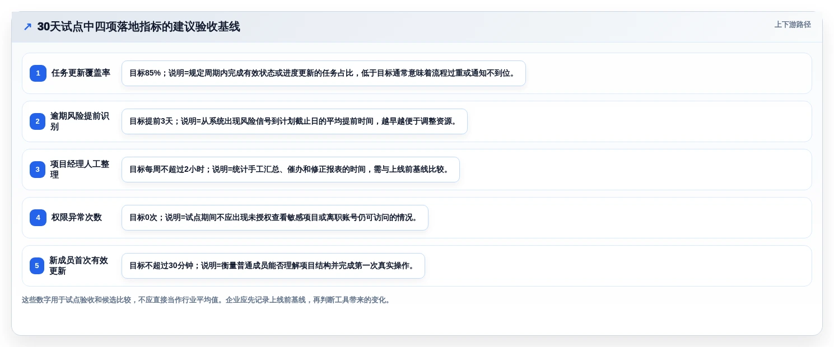Click the arrow icon beside the 30天试点 title
Screen dimensions: 834x347
click(27, 27)
